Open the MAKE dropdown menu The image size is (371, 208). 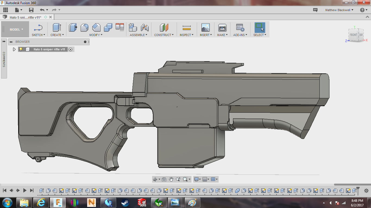point(222,35)
